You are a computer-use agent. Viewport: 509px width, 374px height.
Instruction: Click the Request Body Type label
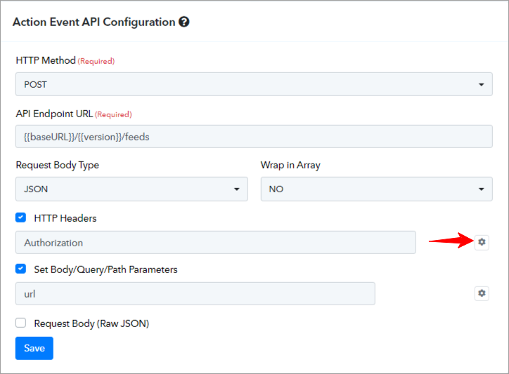tap(58, 166)
